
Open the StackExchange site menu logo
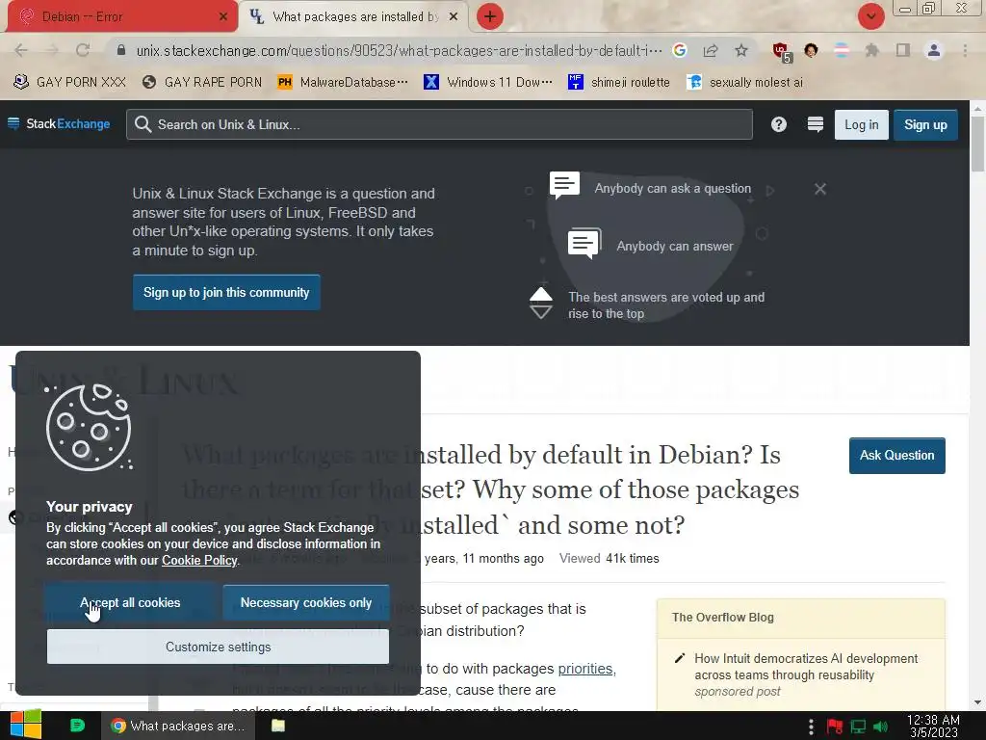(x=59, y=124)
